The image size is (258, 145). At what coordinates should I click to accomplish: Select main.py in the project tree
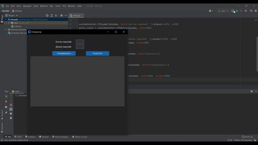17,26
